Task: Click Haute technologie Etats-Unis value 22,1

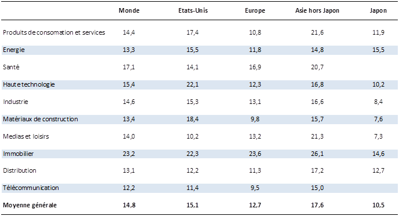Action: (x=192, y=84)
